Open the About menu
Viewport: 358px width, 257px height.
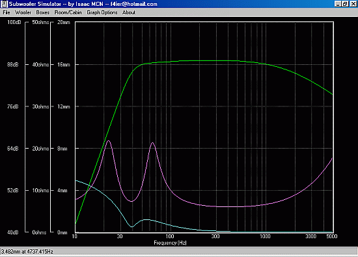(x=129, y=12)
